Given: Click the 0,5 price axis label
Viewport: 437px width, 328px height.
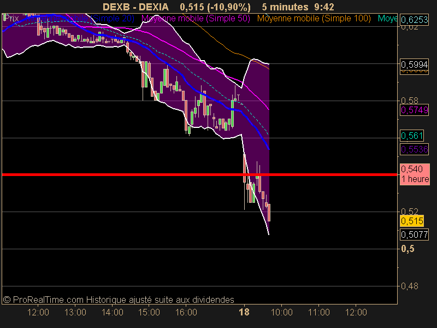Looking at the screenshot, I should (408, 249).
